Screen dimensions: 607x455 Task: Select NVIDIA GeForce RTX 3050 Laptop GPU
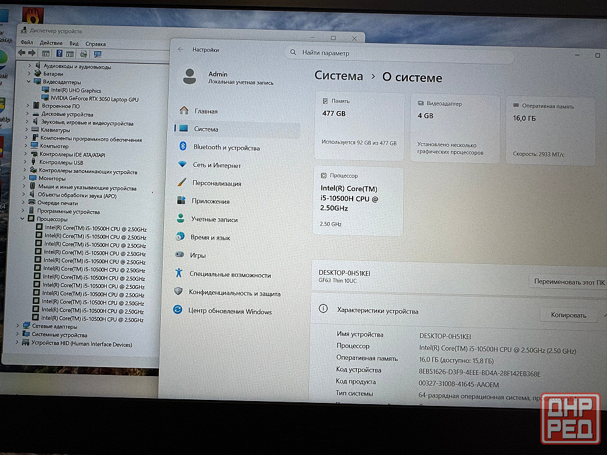click(x=94, y=98)
